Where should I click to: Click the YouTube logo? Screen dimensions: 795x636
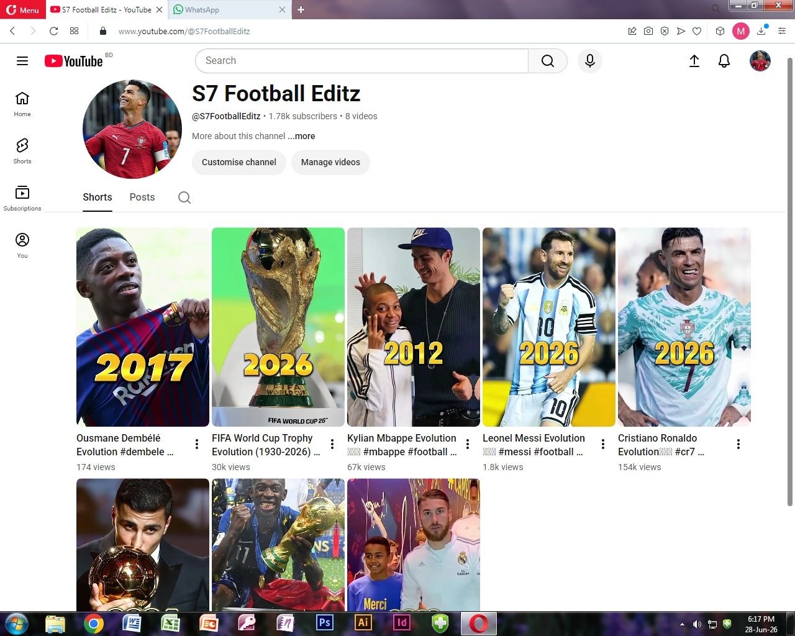click(75, 61)
